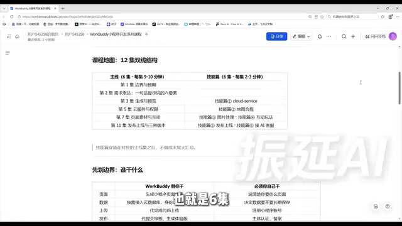Click the browser back arrow

pos(4,17)
